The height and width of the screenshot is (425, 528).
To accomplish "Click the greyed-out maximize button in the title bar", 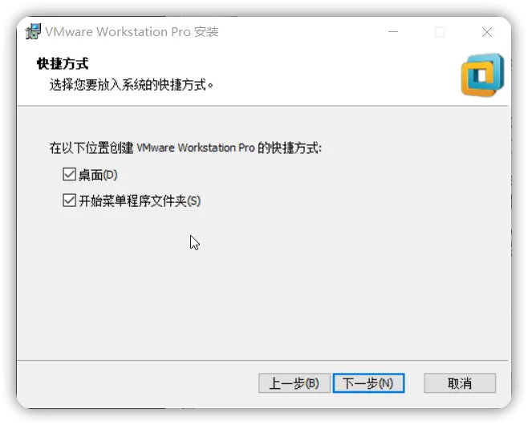I will (440, 32).
